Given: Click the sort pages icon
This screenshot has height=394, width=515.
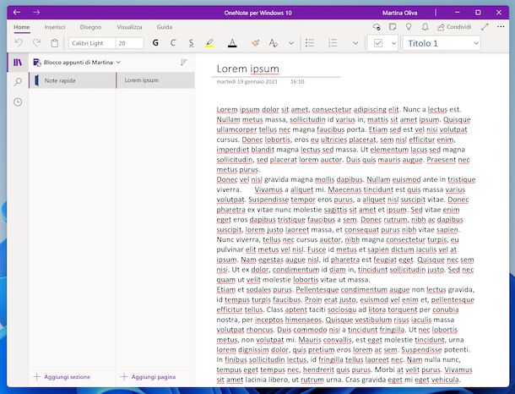Looking at the screenshot, I should (x=184, y=63).
